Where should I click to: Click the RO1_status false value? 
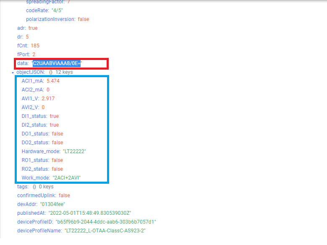(x=57, y=160)
